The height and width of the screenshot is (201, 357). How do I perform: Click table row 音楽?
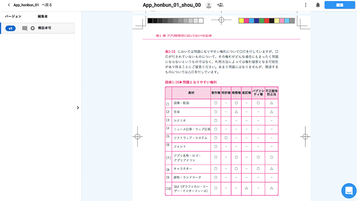point(221,112)
